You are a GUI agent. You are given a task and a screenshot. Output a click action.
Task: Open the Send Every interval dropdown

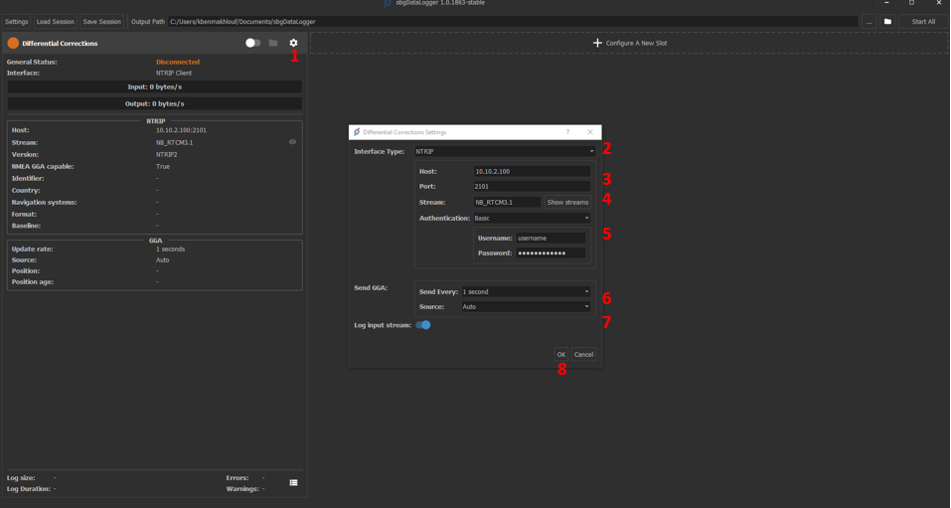[525, 292]
